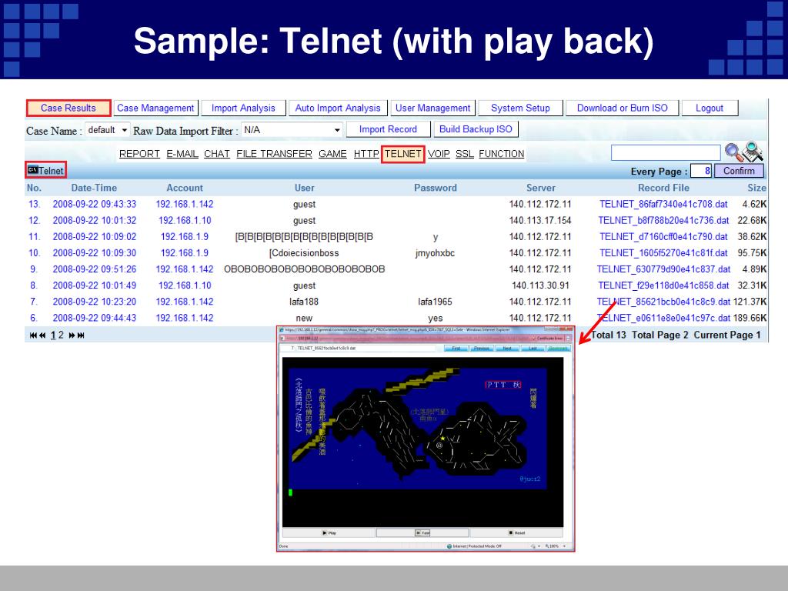Click the Every Page number field
The width and height of the screenshot is (788, 591).
(x=701, y=171)
